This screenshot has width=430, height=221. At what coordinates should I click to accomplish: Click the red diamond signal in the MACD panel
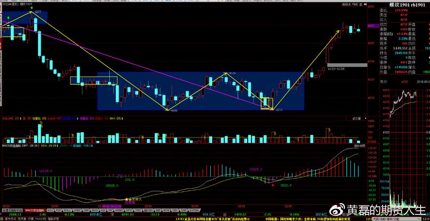coord(272,185)
